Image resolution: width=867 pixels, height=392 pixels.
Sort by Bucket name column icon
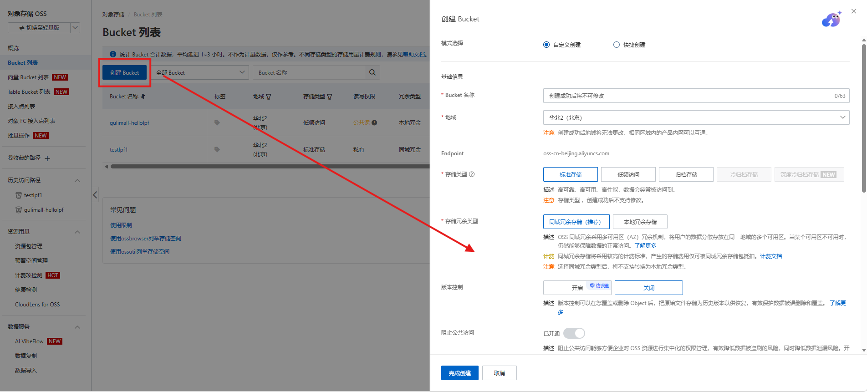coord(143,97)
